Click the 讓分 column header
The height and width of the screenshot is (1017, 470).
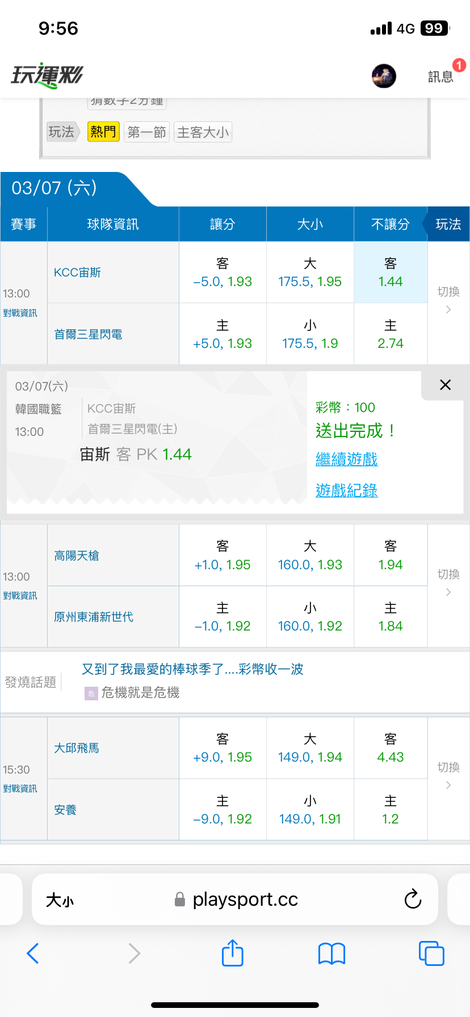[x=223, y=224]
